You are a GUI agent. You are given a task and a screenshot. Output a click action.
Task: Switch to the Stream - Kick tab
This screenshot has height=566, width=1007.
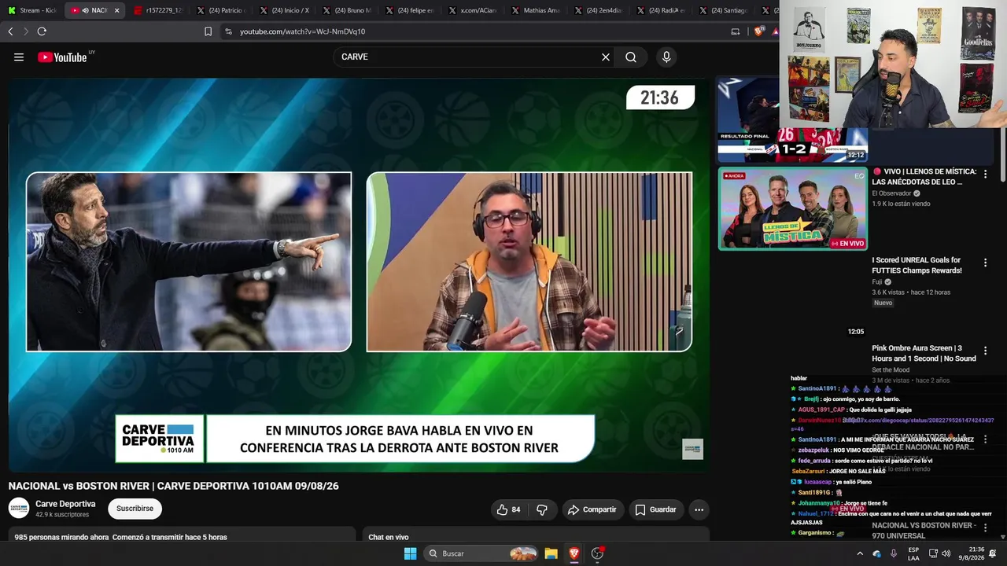coord(32,10)
